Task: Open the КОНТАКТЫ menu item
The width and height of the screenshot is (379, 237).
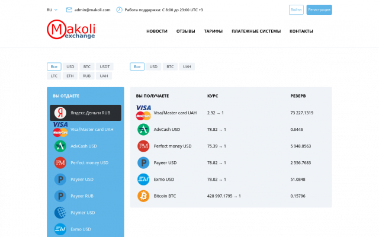Action: pyautogui.click(x=301, y=31)
